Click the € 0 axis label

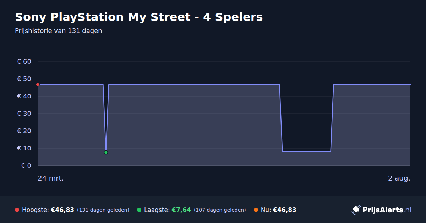coord(26,166)
